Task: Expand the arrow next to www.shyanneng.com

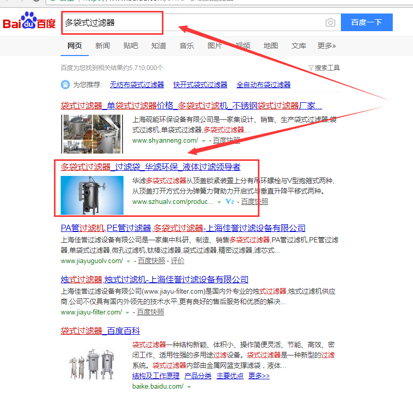Action: coord(203,141)
